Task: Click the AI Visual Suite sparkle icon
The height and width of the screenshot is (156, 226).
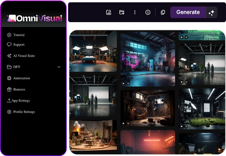Action: tap(9, 56)
